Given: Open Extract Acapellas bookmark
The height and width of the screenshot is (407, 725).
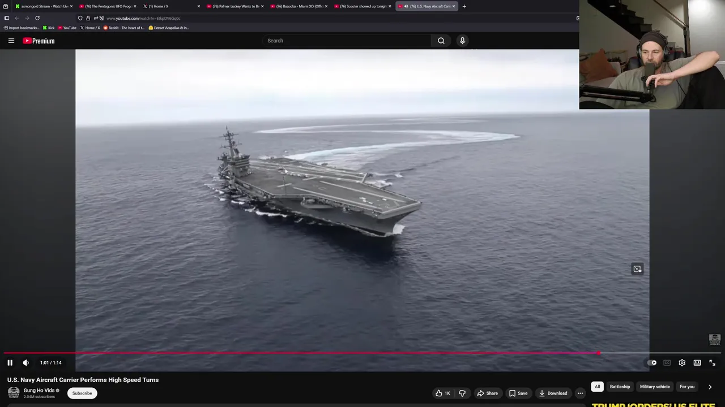Looking at the screenshot, I should (169, 28).
